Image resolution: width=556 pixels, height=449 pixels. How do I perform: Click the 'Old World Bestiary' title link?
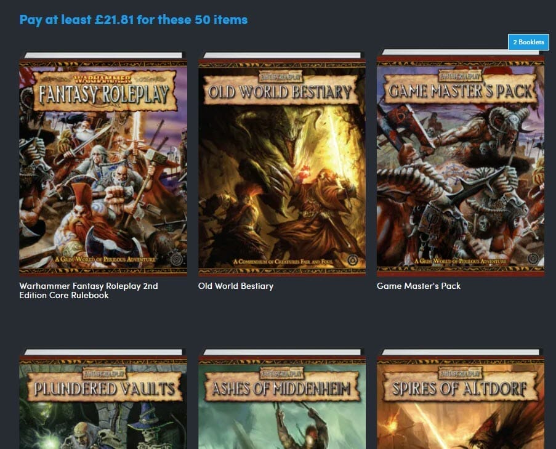pyautogui.click(x=236, y=286)
